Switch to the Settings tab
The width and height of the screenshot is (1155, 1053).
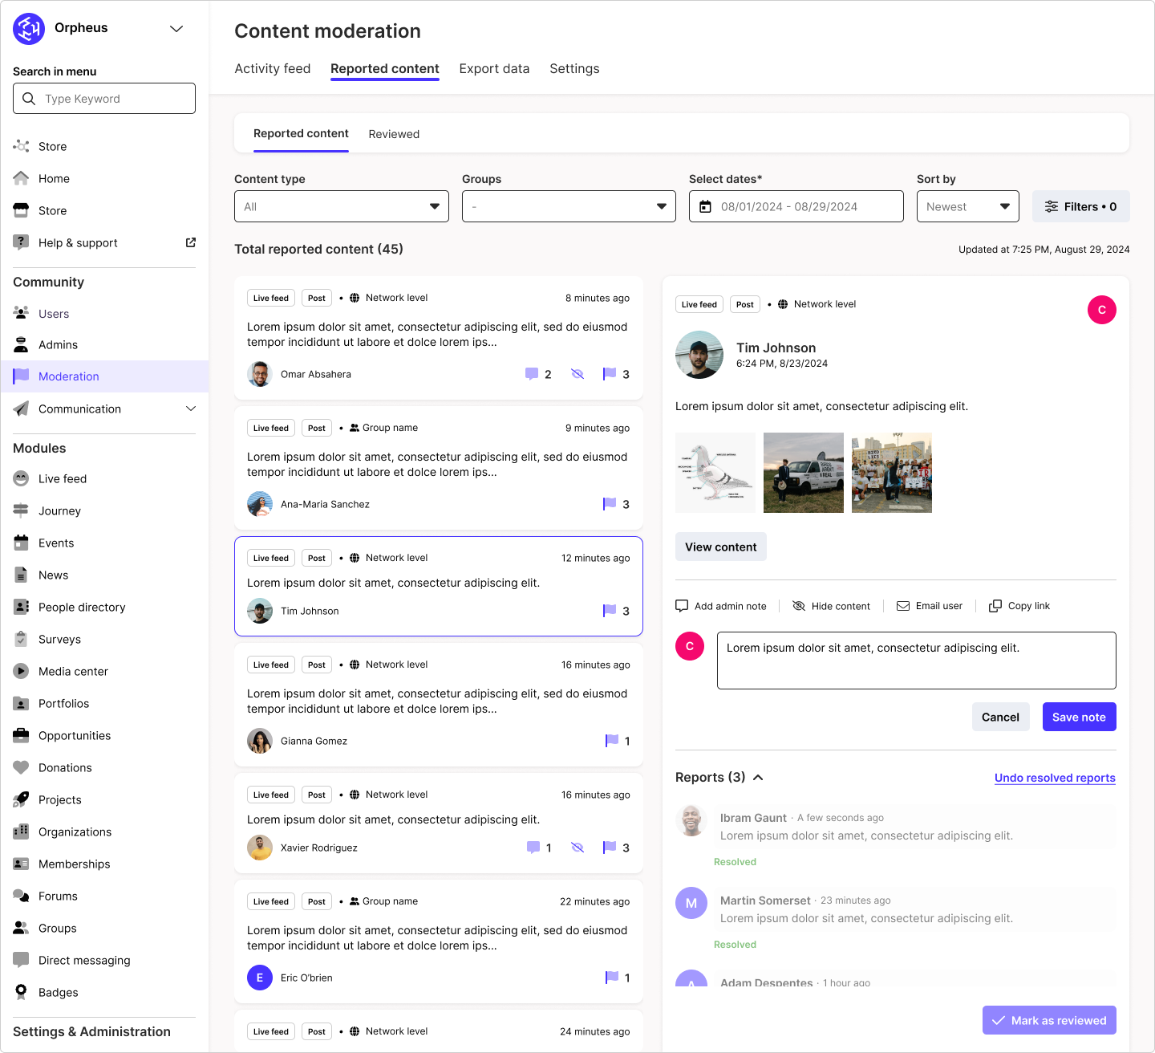tap(574, 69)
